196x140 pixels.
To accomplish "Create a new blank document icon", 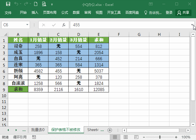I will click(36, 4).
